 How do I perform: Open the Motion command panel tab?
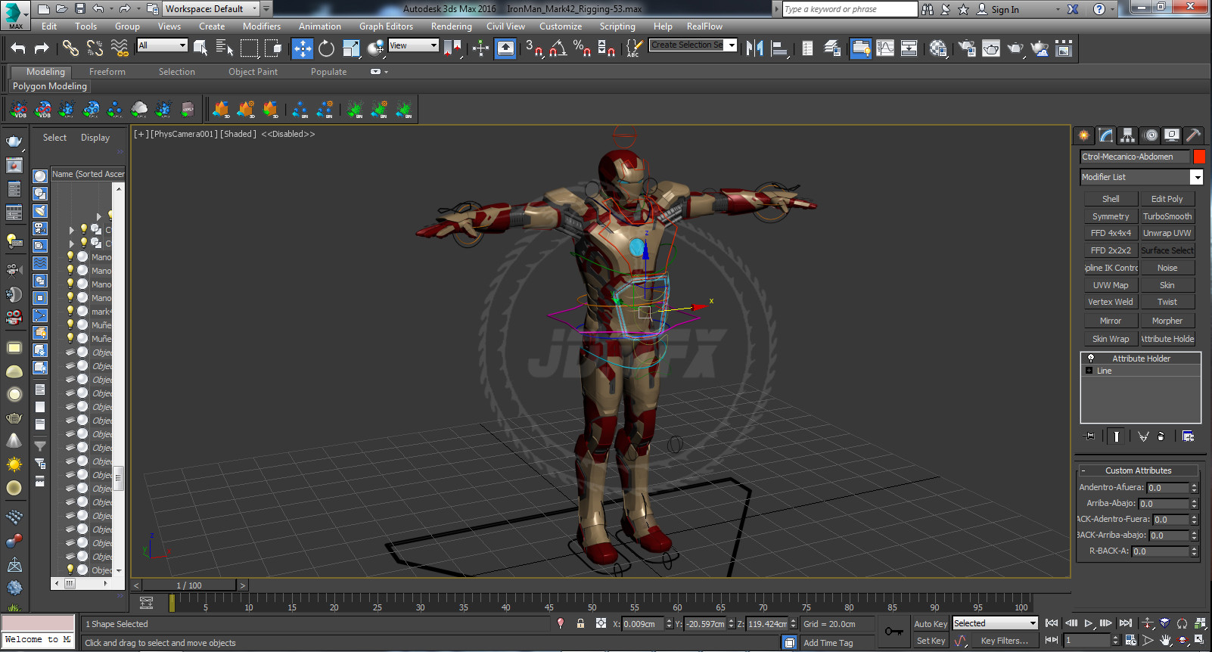1150,135
